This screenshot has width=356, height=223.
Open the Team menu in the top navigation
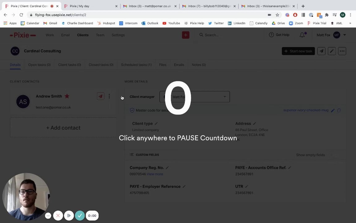coord(100,35)
